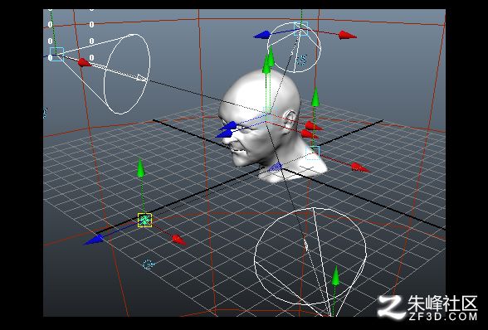Image resolution: width=488 pixels, height=330 pixels.
Task: Grab the blue arrow on the top-center spotlight
Action: [262, 35]
